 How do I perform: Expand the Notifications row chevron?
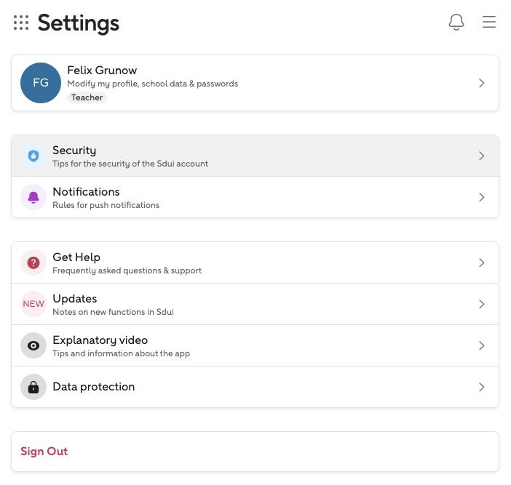482,197
